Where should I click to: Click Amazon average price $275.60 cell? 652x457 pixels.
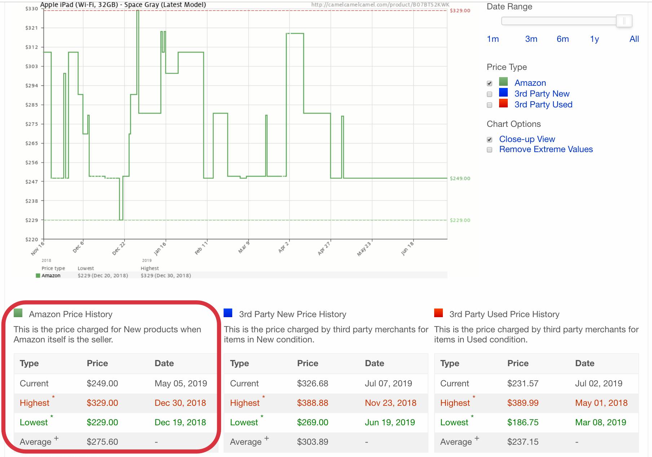(102, 442)
